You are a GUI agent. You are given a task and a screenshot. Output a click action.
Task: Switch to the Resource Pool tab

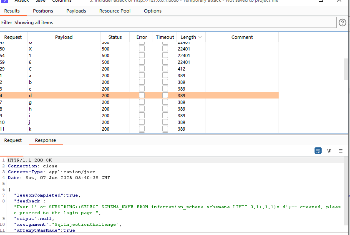pos(115,11)
